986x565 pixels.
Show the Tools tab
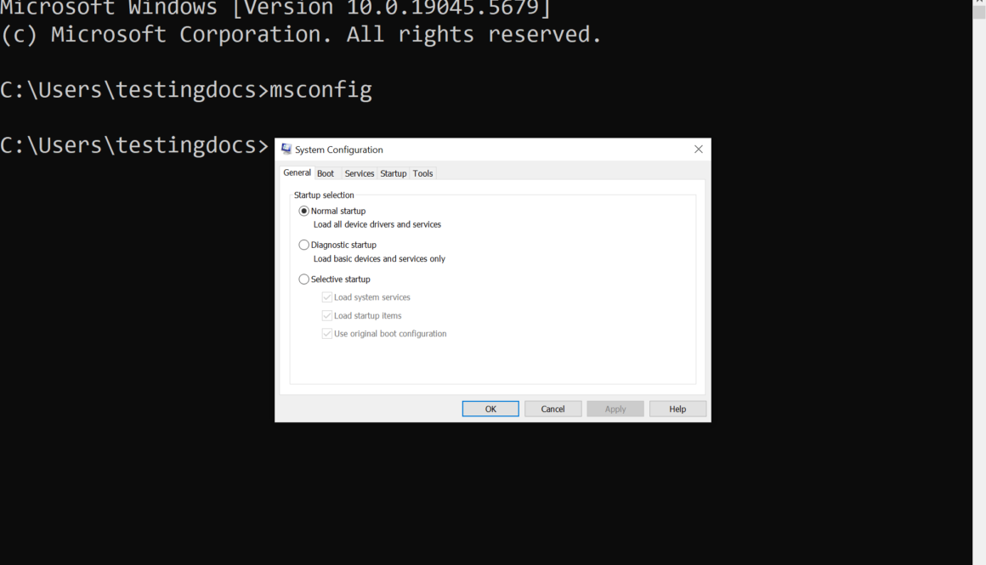(x=422, y=173)
